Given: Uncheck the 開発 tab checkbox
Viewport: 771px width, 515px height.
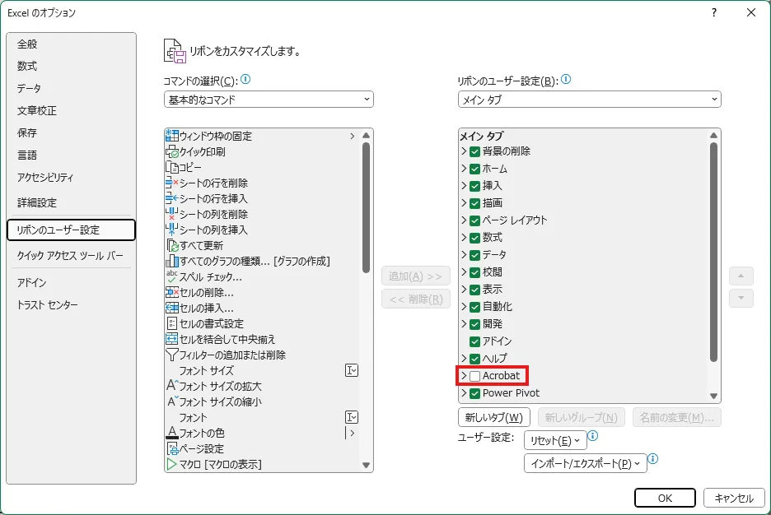Looking at the screenshot, I should pos(475,324).
